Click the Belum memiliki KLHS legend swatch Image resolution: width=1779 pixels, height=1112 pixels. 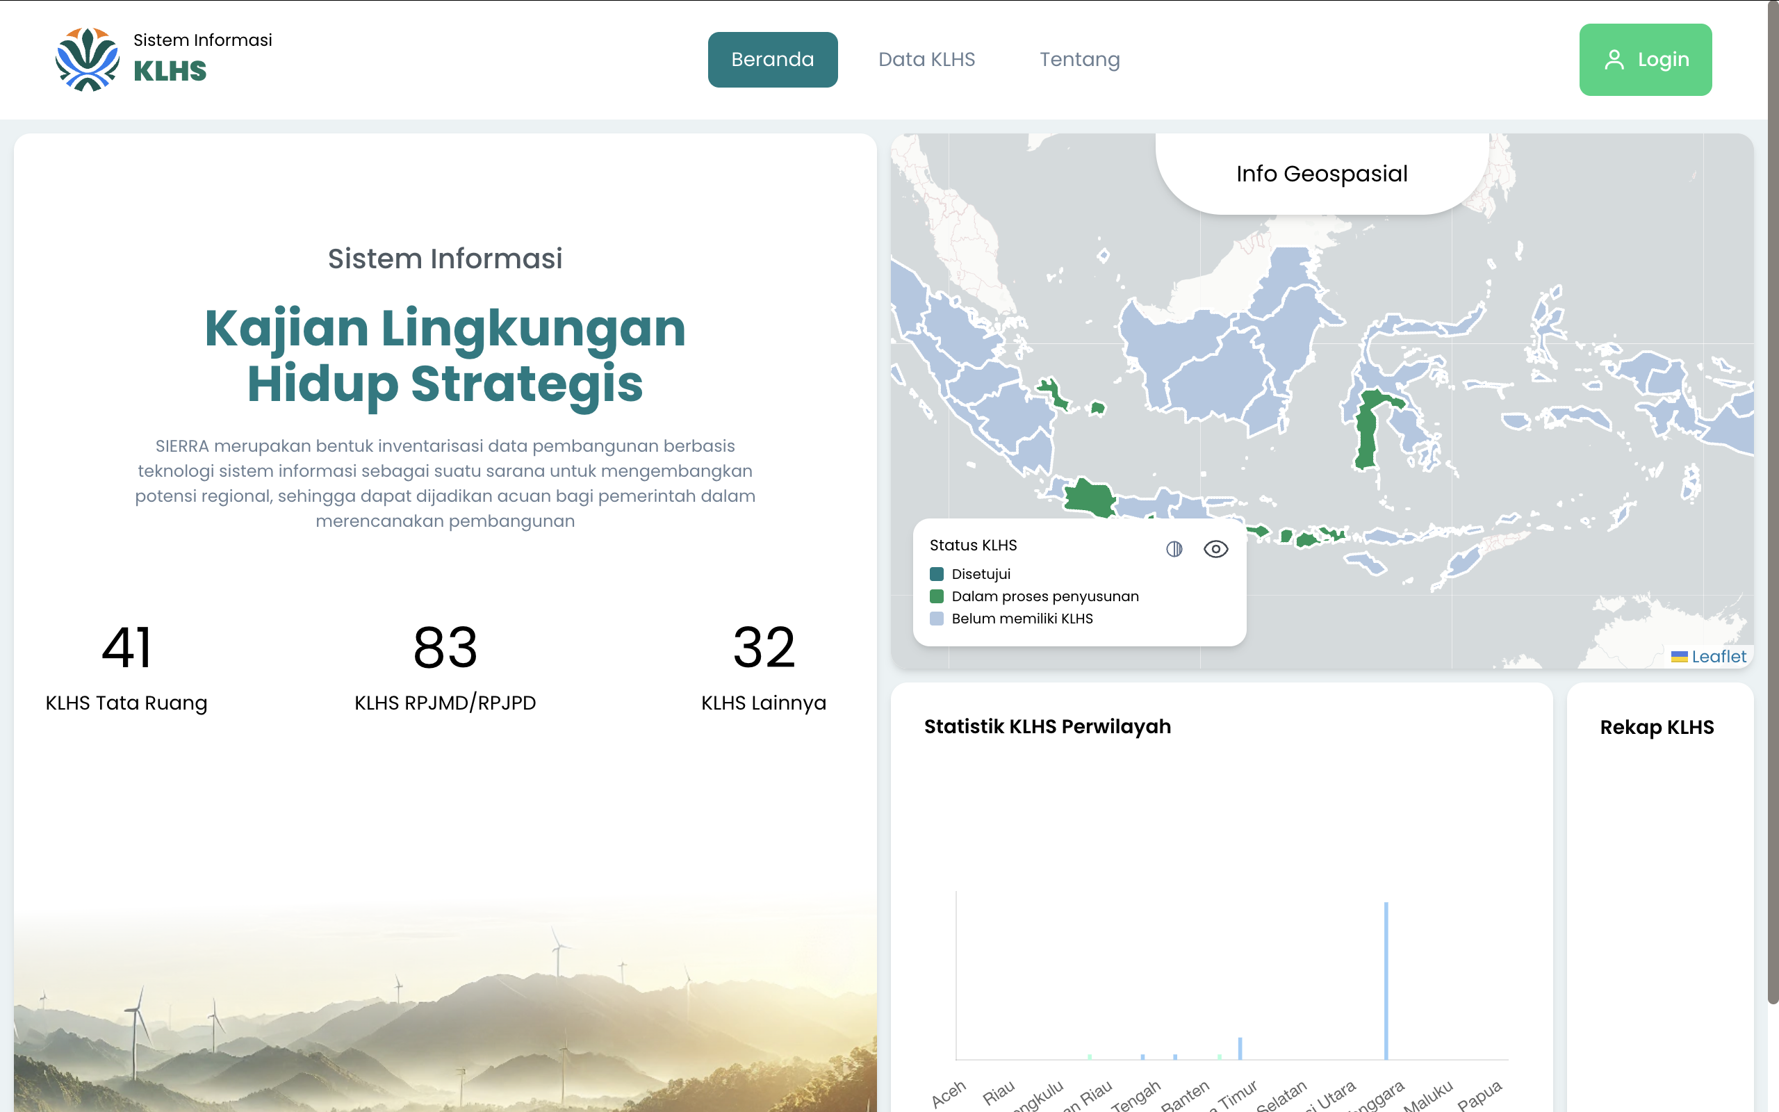(937, 619)
